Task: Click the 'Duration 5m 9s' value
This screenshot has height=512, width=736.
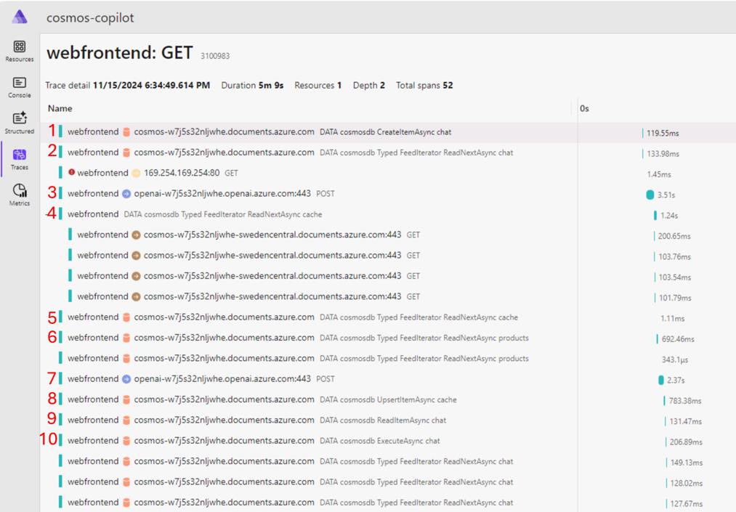Action: 253,86
